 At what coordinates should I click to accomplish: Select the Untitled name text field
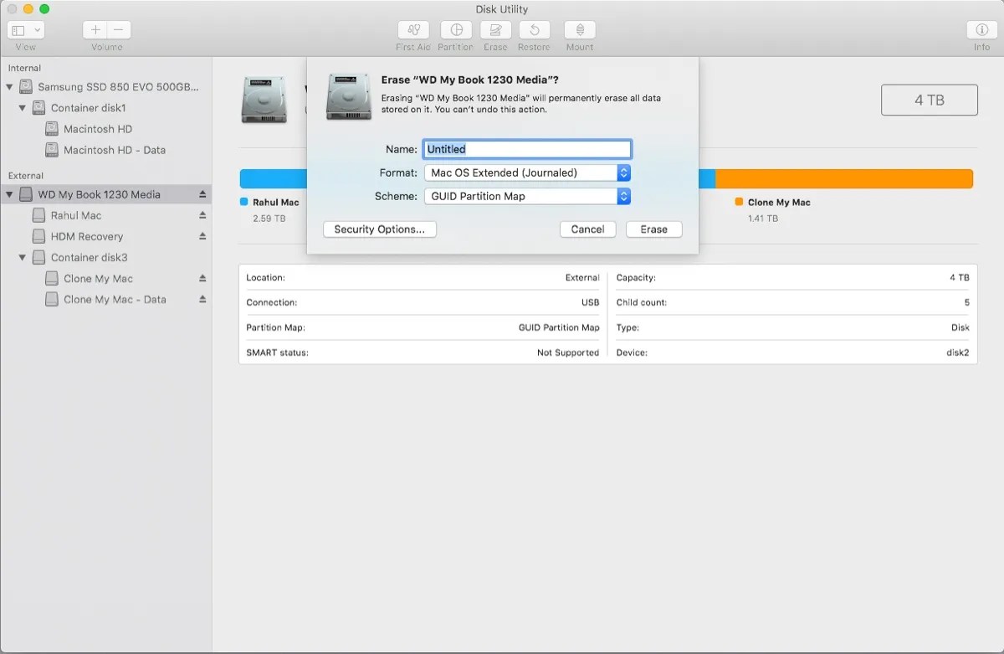tap(527, 148)
